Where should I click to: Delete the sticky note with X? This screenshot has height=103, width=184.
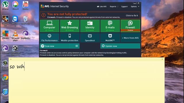(x=162, y=59)
